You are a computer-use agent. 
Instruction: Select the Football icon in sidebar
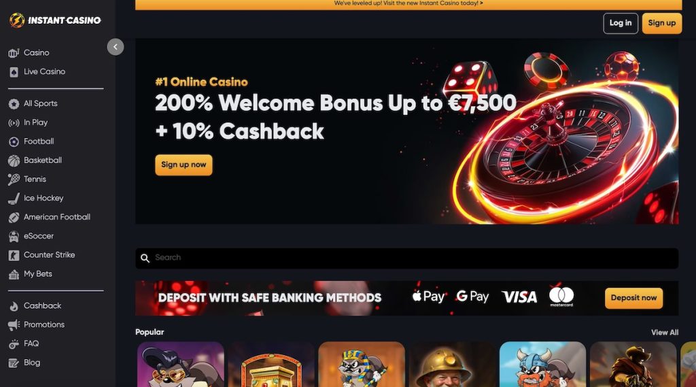coord(14,141)
